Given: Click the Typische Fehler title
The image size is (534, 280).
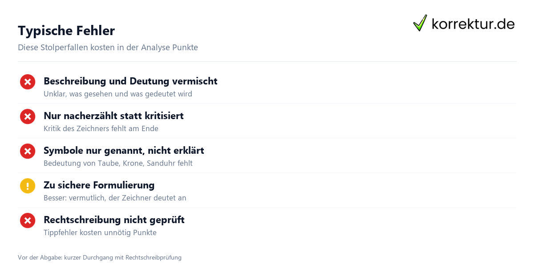Looking at the screenshot, I should [66, 31].
